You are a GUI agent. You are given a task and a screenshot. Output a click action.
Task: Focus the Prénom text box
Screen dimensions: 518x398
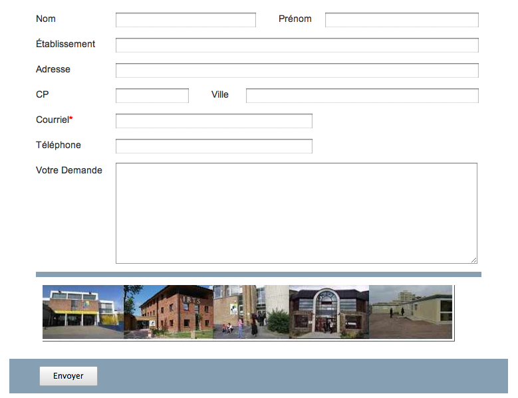pyautogui.click(x=402, y=20)
